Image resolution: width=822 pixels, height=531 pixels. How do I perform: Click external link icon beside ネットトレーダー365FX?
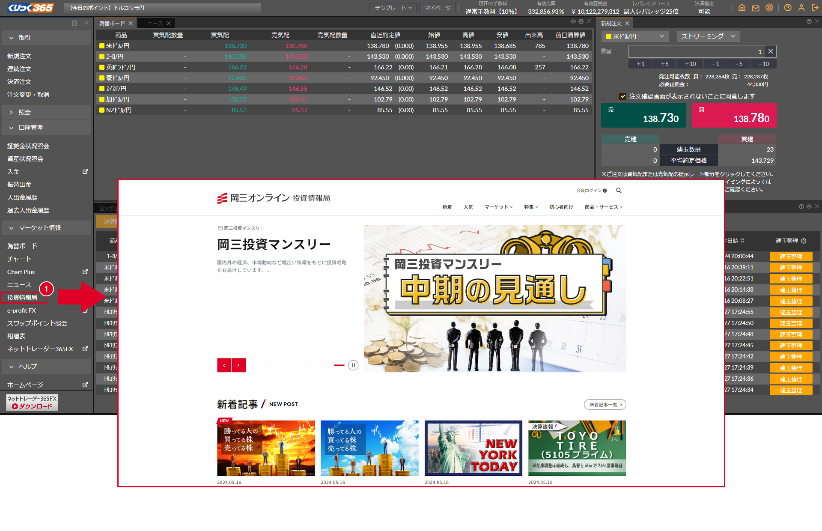85,349
